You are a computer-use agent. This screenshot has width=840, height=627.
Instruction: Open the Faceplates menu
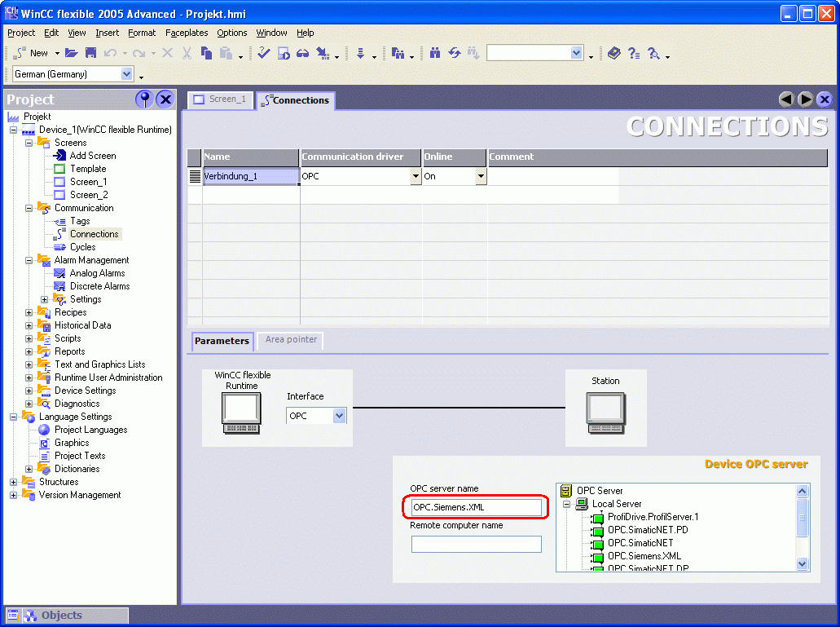tap(187, 33)
